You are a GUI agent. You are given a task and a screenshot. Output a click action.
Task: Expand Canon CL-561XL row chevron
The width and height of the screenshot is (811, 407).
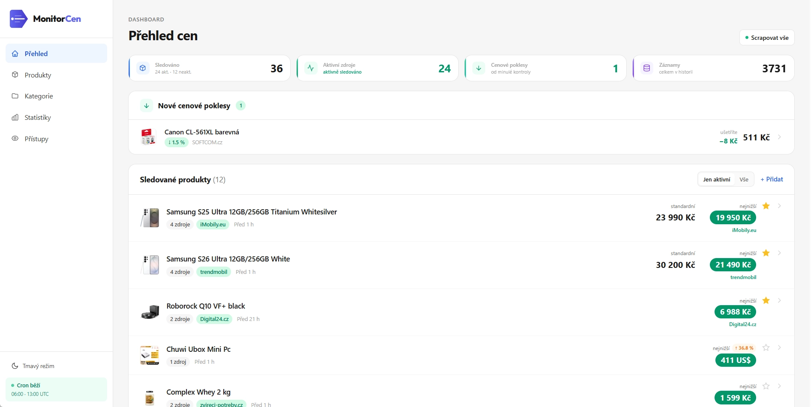point(779,137)
